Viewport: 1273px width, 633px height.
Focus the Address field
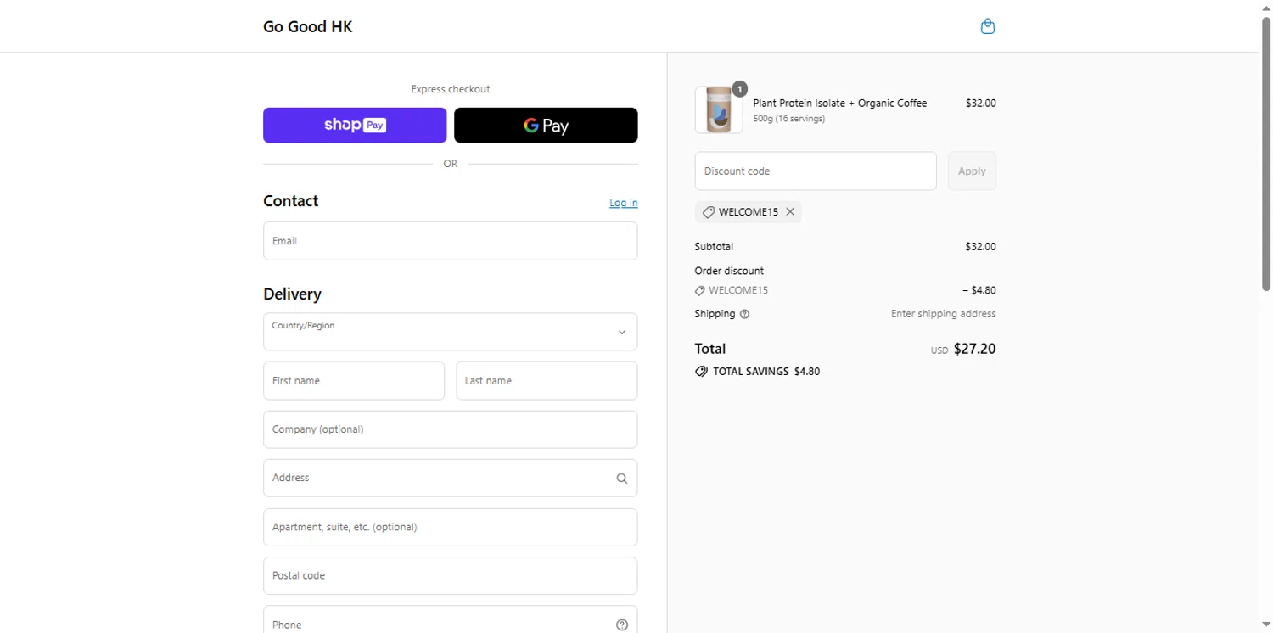click(x=451, y=479)
